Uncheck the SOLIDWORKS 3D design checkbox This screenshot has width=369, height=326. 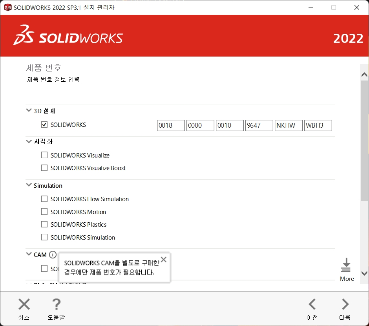pyautogui.click(x=44, y=125)
